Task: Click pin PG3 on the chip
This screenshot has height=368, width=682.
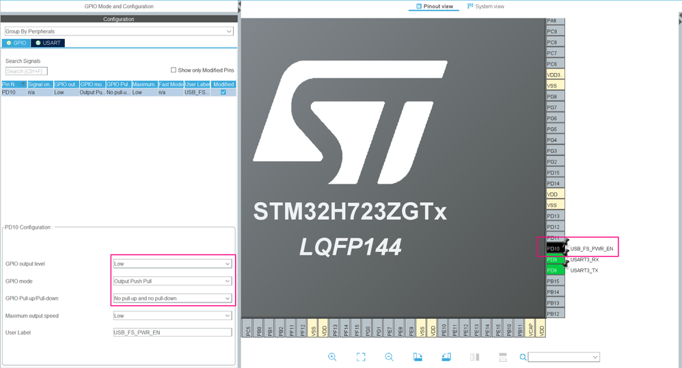Action: (x=555, y=151)
